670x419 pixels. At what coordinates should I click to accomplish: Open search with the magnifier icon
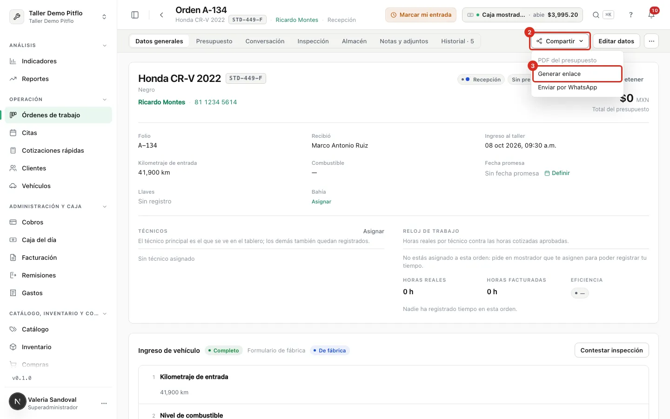click(x=596, y=15)
